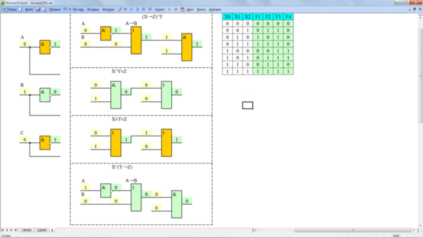
Task: Switch to the sheet tab labeled 1
Action: pyautogui.click(x=52, y=230)
